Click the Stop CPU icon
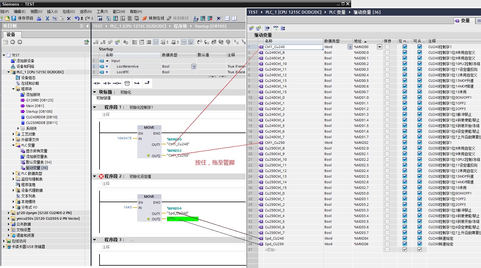 coord(210,18)
